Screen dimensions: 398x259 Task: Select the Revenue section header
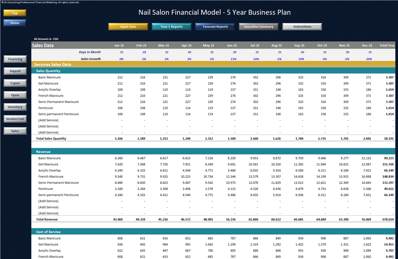coord(213,152)
